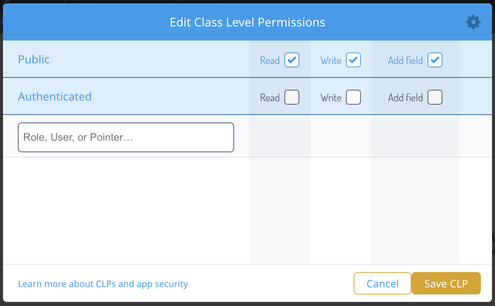The image size is (495, 306).
Task: Focus the Role, User, or Pointer field
Action: coord(126,137)
